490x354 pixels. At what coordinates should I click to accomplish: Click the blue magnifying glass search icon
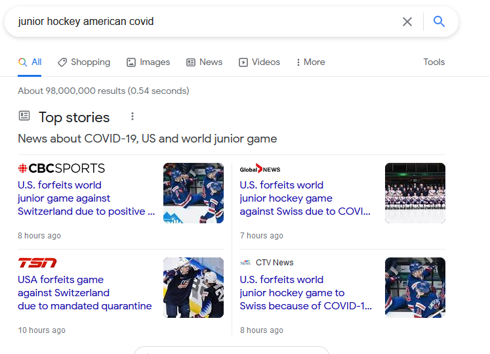coord(439,22)
